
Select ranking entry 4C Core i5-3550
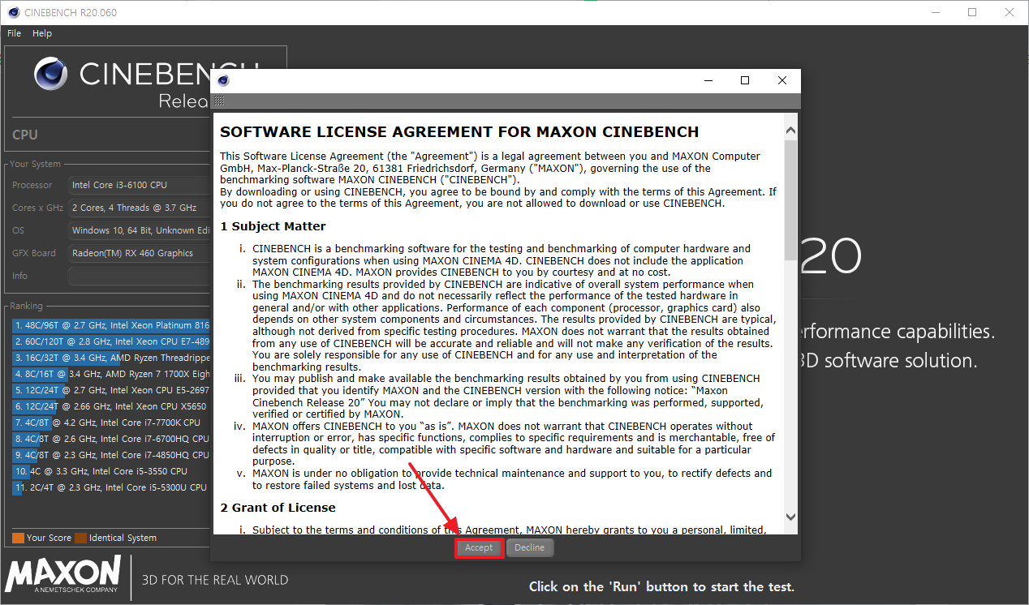(111, 471)
